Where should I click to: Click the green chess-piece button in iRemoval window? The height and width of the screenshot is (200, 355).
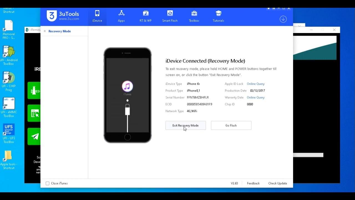coord(34,91)
